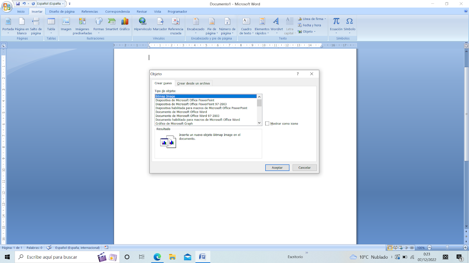Open the Número de página dropdown
The image size is (469, 263).
[227, 26]
